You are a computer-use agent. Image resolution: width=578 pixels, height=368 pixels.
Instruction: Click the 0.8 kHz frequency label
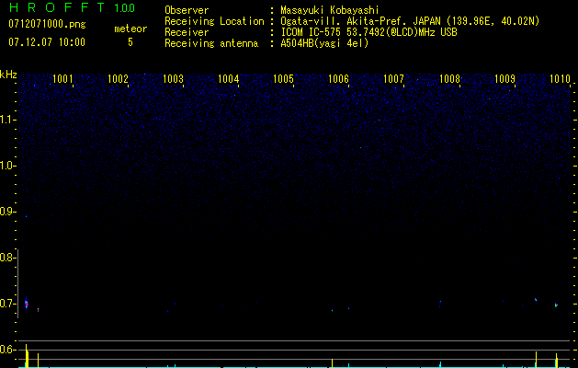pyautogui.click(x=7, y=258)
